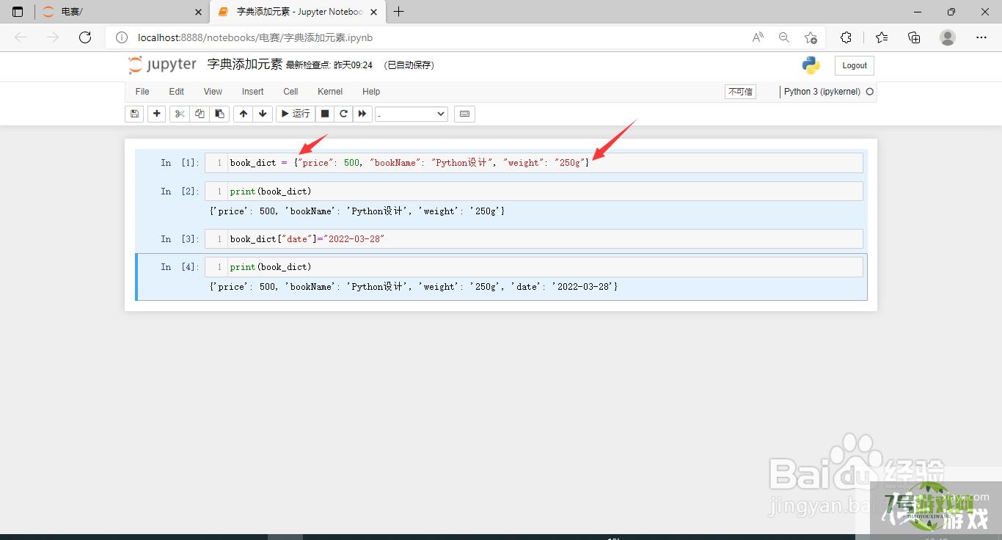Image resolution: width=1002 pixels, height=540 pixels.
Task: Insert cell below with the plus icon
Action: (x=156, y=114)
